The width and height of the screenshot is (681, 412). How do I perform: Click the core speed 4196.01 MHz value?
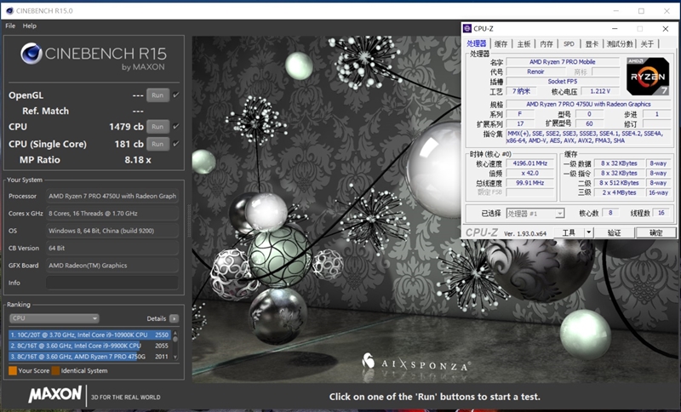coord(529,163)
